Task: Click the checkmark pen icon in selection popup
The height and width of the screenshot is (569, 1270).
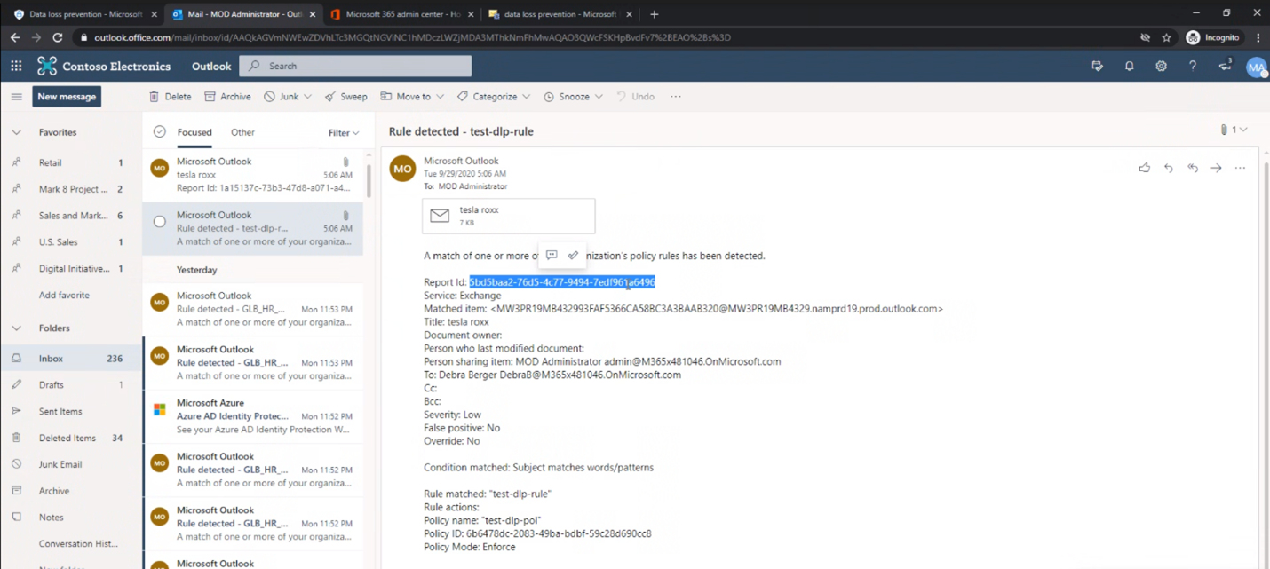Action: coord(573,256)
